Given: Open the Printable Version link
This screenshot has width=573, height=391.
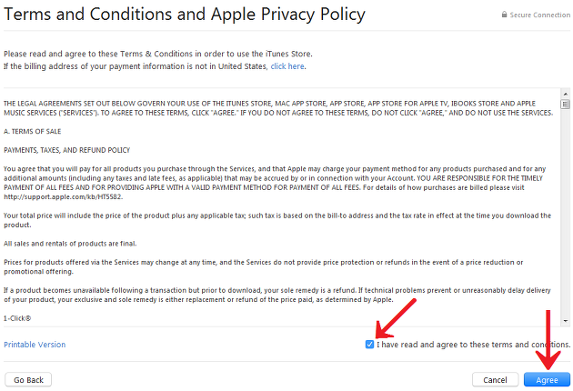Looking at the screenshot, I should tap(35, 345).
